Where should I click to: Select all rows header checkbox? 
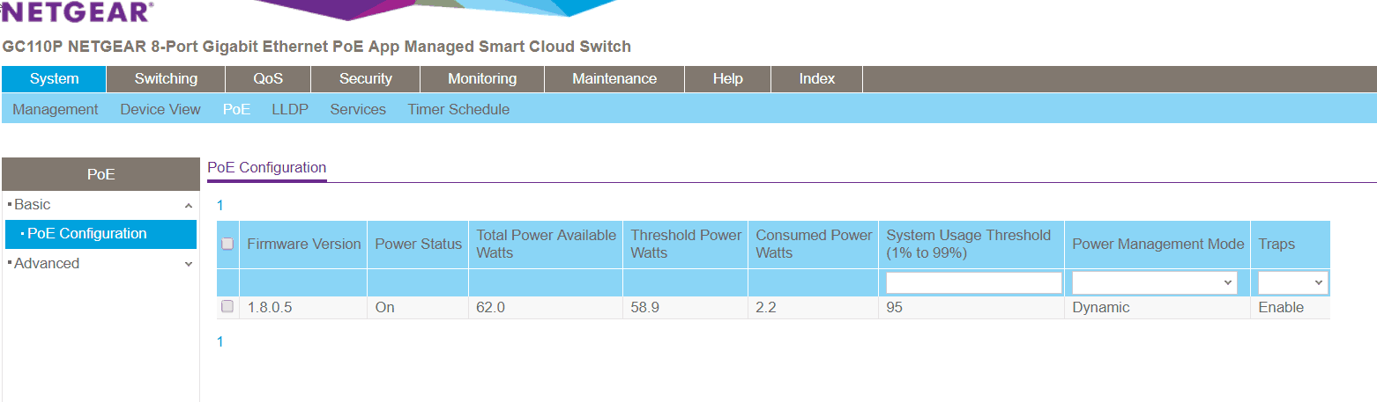pyautogui.click(x=227, y=244)
